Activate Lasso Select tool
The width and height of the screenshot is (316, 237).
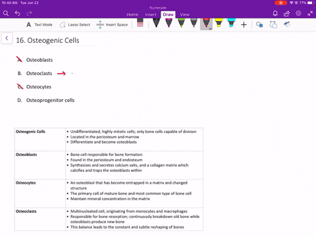(75, 24)
